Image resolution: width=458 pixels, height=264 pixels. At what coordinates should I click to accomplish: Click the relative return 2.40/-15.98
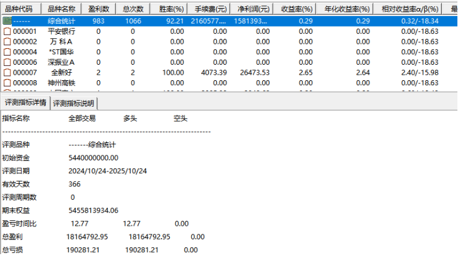click(420, 72)
